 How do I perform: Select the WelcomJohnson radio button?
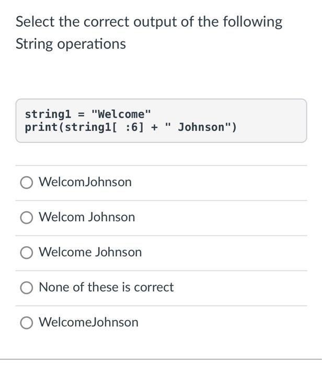coord(26,182)
